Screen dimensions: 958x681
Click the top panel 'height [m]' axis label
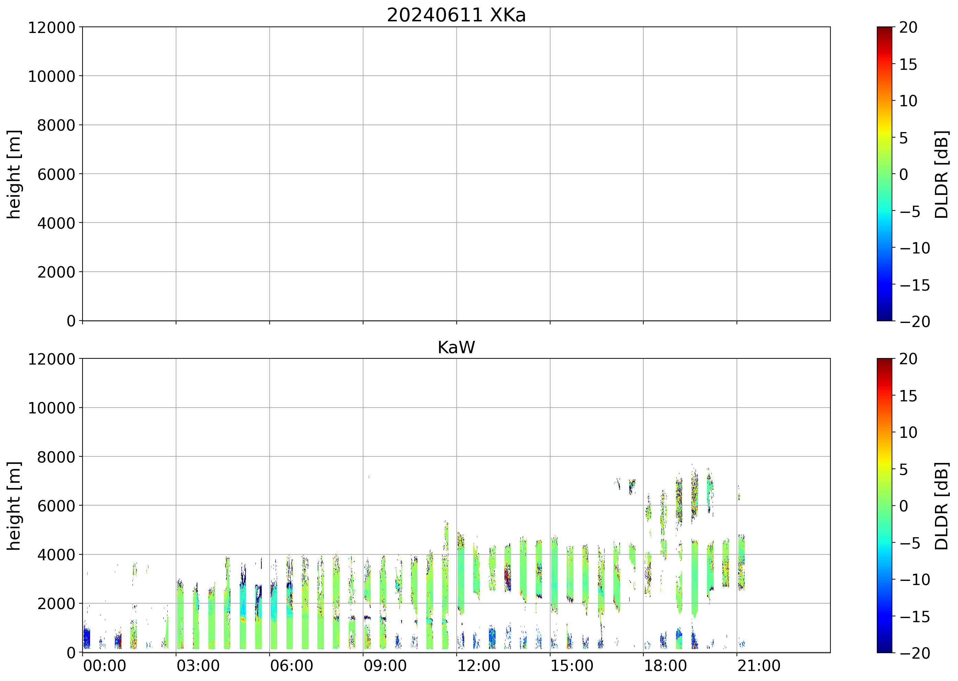pos(14,174)
